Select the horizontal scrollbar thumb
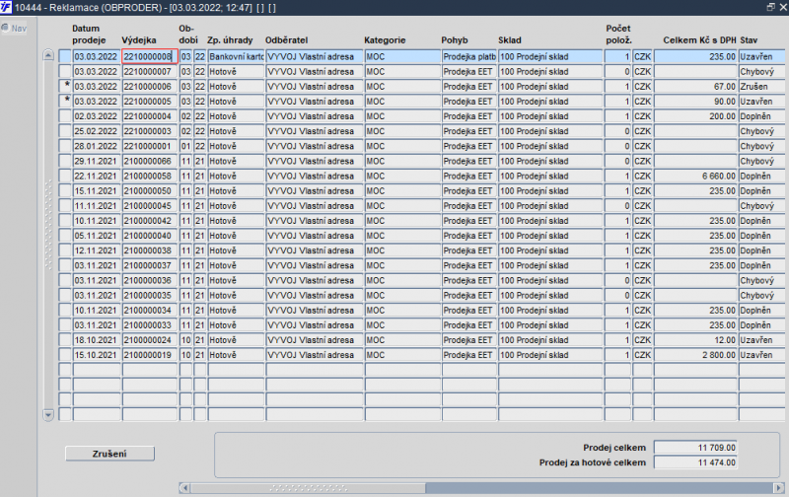Screen dimensions: 789x497 click(x=308, y=487)
